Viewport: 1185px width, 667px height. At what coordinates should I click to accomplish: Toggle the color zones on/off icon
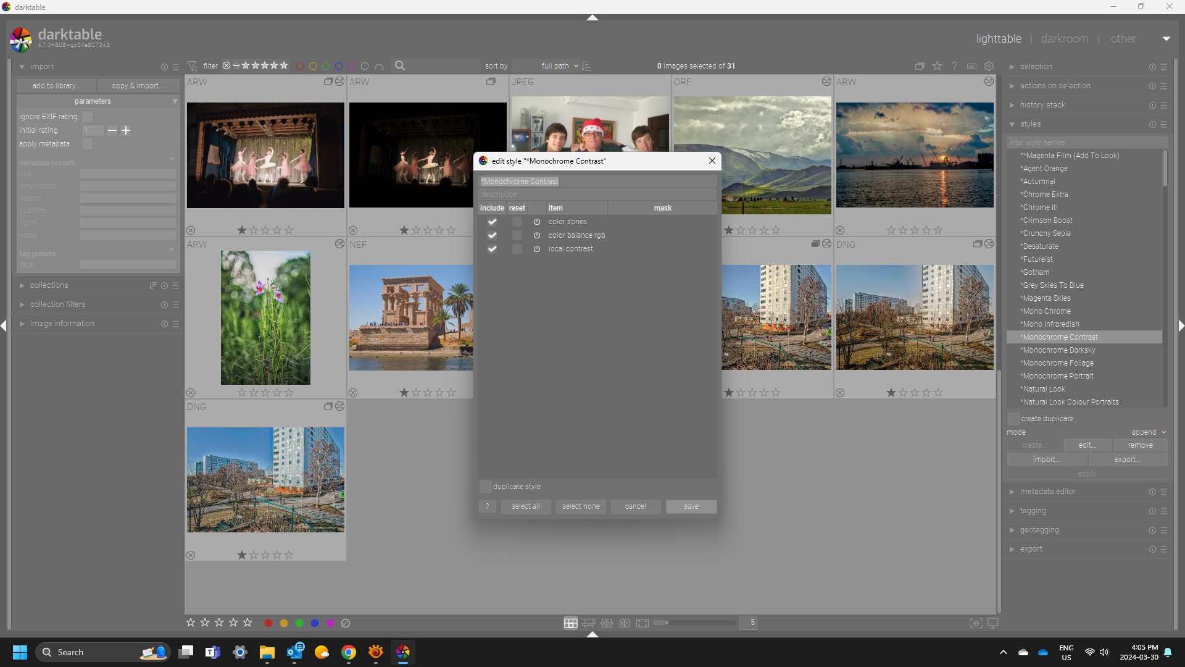point(537,222)
